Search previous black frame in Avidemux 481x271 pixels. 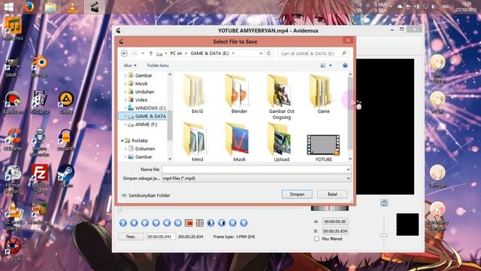(x=210, y=223)
